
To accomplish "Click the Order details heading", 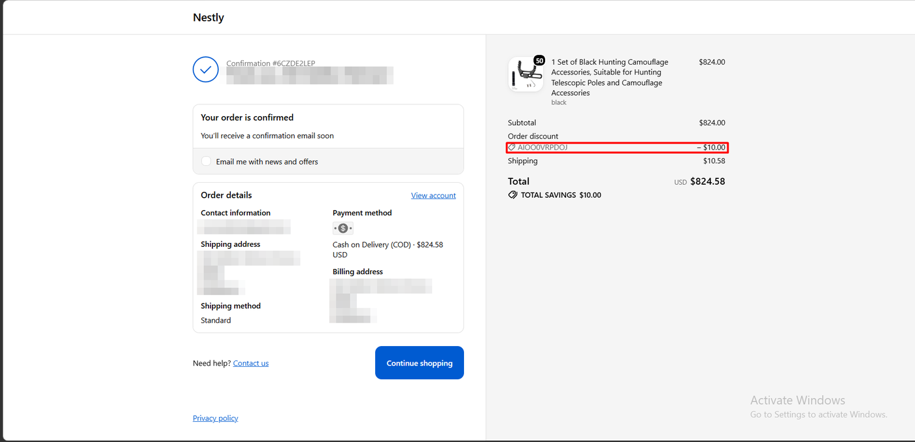I will [x=226, y=195].
